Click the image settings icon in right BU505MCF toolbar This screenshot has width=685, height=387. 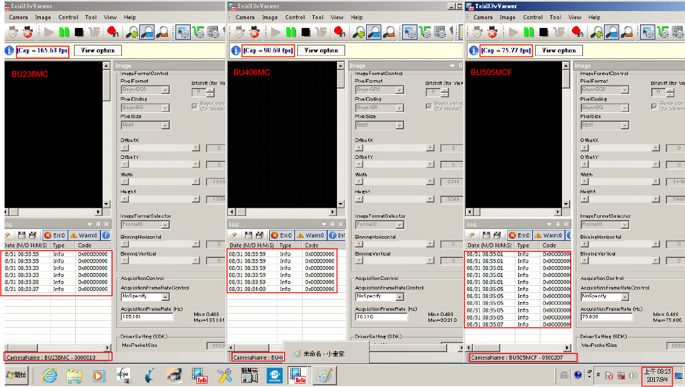pos(648,32)
